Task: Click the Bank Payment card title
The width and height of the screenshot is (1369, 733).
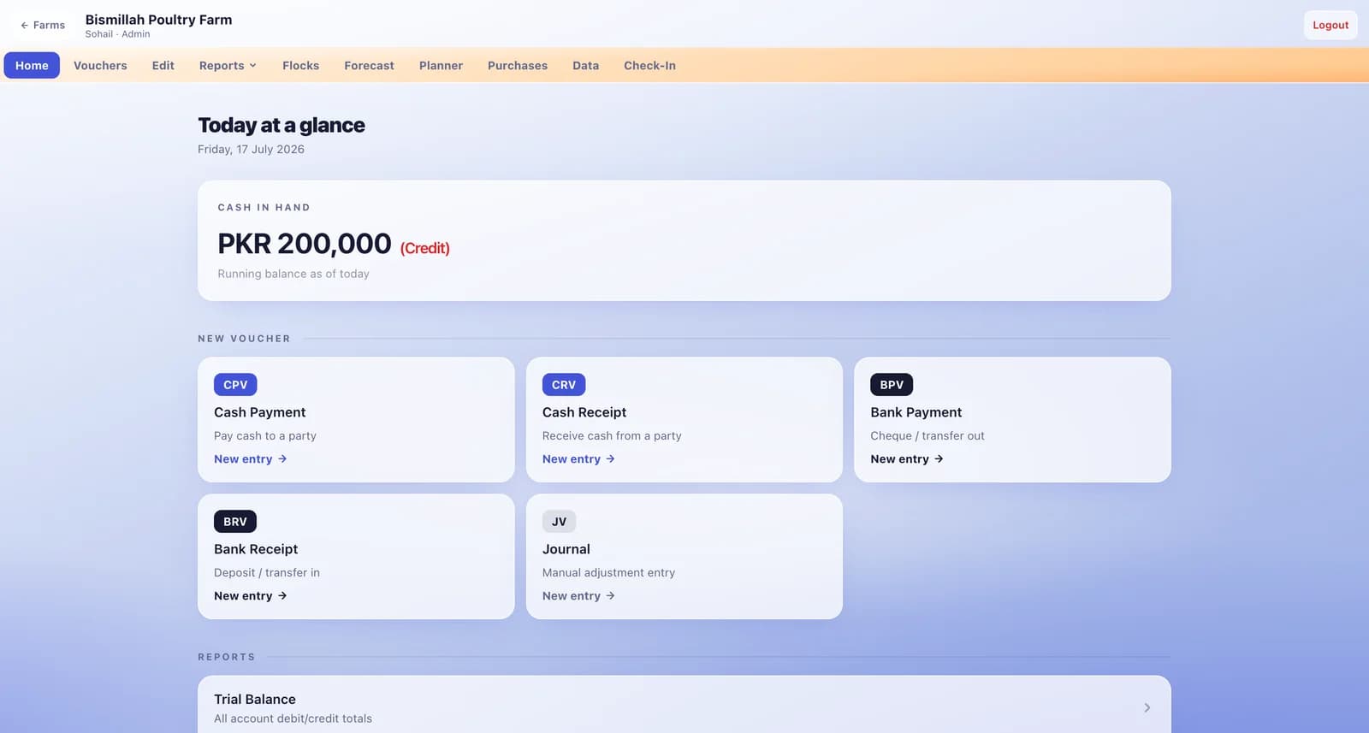Action: point(916,412)
